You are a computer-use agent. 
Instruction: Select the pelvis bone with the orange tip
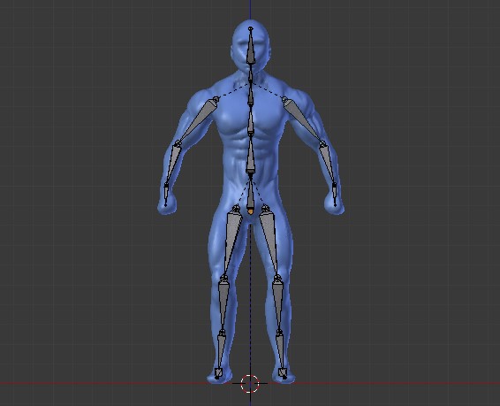tap(251, 195)
